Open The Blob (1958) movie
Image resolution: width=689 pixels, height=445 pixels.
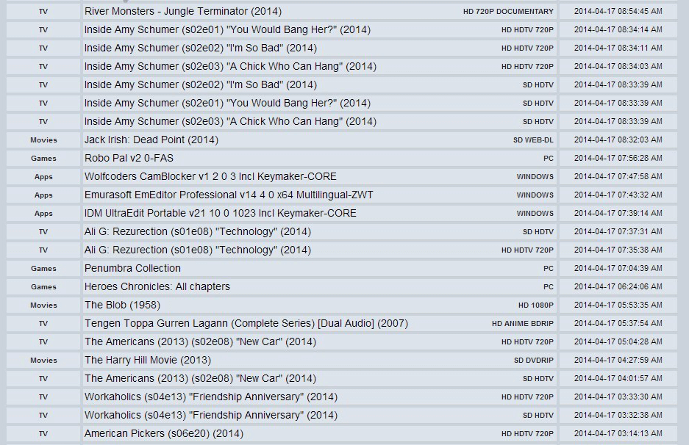(122, 305)
